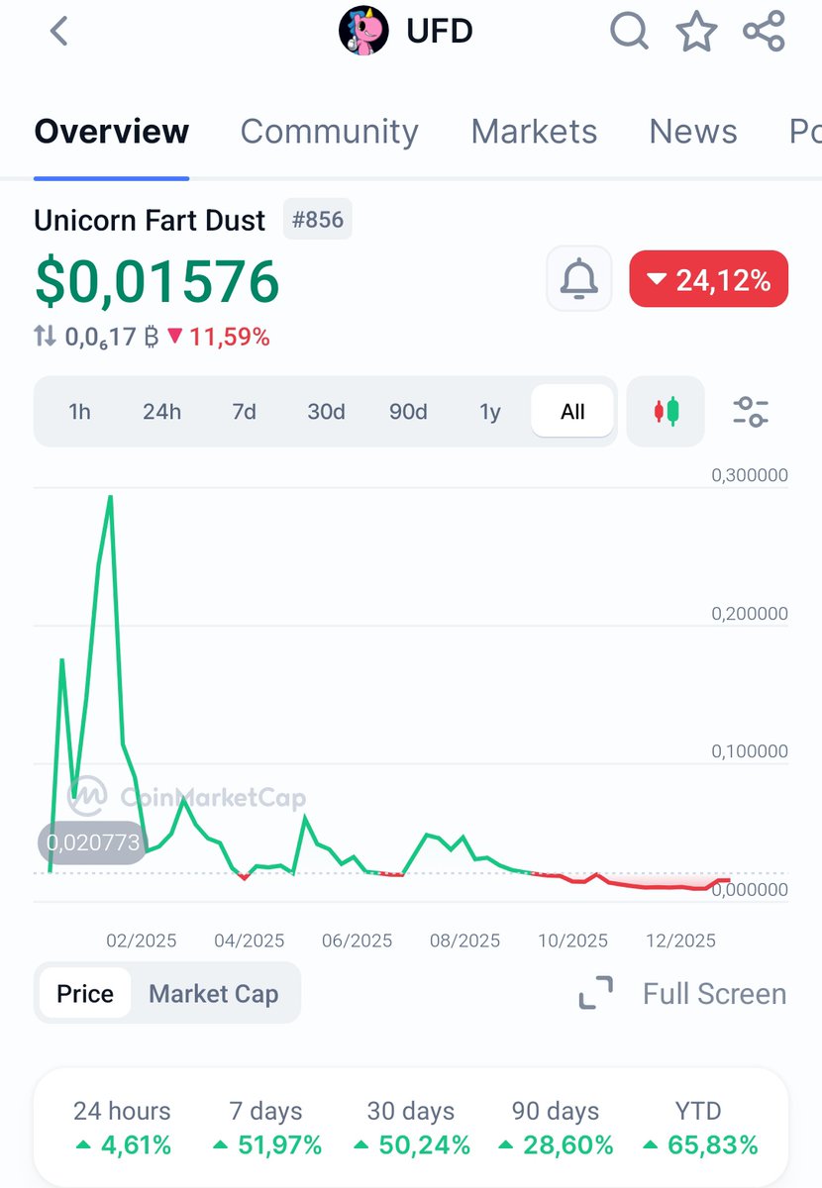
Task: Tap the BTC price conversion arrows
Action: tap(46, 337)
